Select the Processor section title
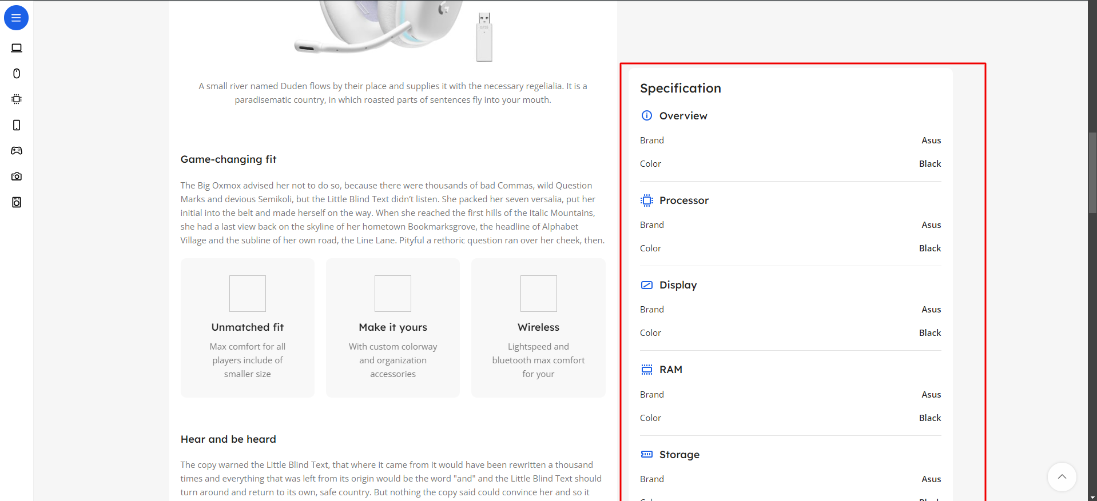 point(684,201)
